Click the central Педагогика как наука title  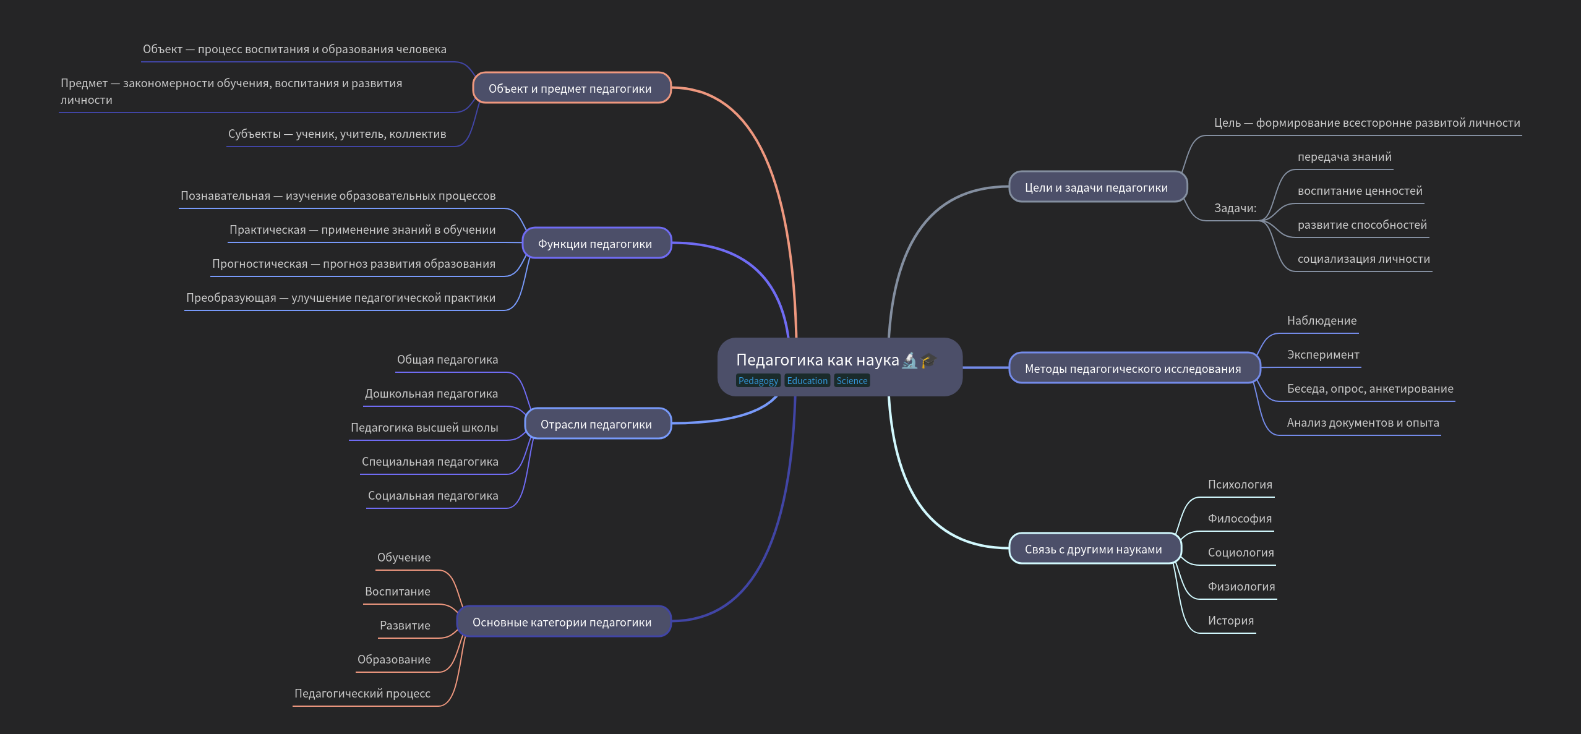coord(816,360)
